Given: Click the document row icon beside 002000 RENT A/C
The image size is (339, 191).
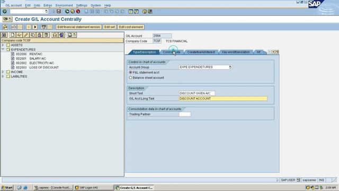Looking at the screenshot, I should (13, 54).
